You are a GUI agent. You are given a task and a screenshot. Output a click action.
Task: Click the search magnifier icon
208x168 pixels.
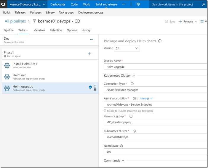204,4
